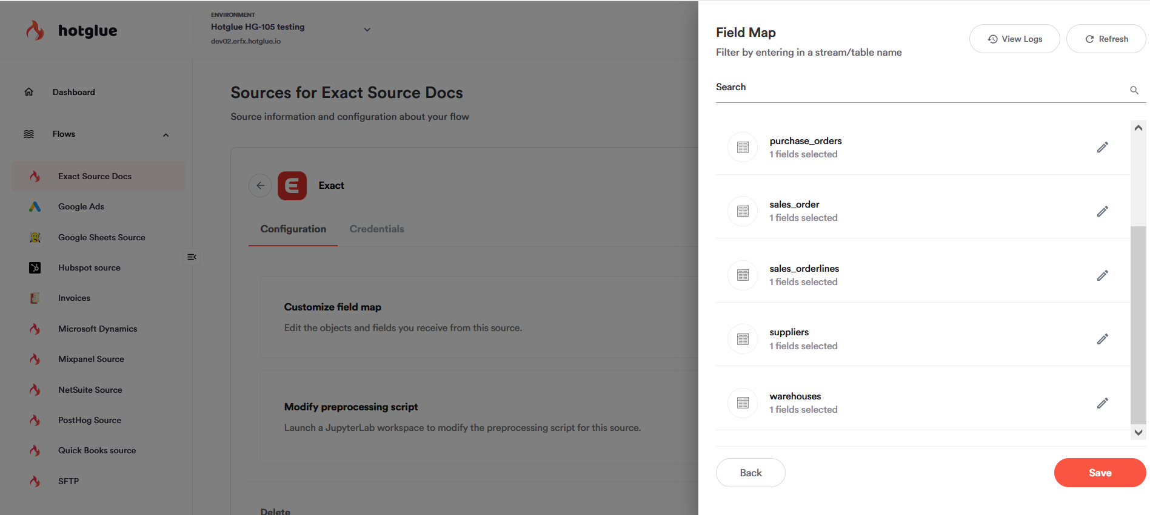Click the Exact Source Docs flame icon
Screen dimensions: 1150x515
click(x=35, y=176)
